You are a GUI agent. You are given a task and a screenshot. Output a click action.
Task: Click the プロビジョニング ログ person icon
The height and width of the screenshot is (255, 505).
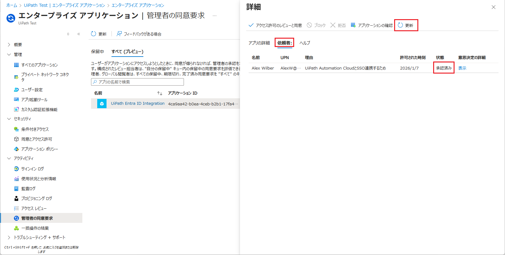16,198
